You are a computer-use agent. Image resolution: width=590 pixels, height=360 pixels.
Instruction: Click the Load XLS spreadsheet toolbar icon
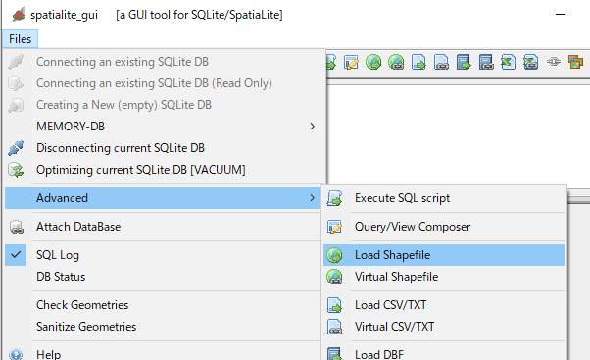pos(508,62)
